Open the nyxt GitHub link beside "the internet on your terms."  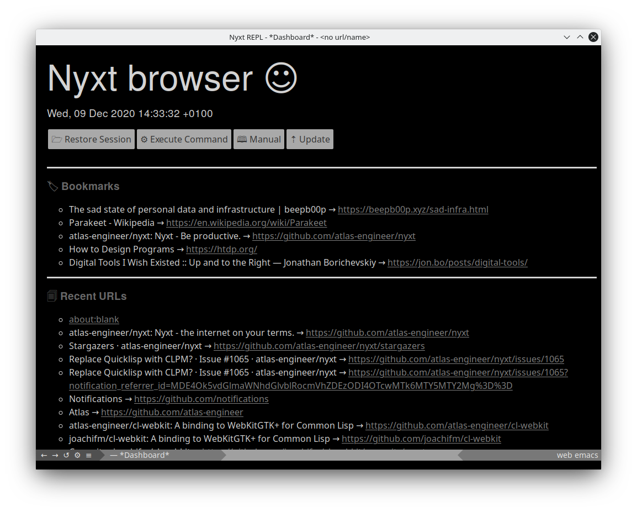point(387,333)
